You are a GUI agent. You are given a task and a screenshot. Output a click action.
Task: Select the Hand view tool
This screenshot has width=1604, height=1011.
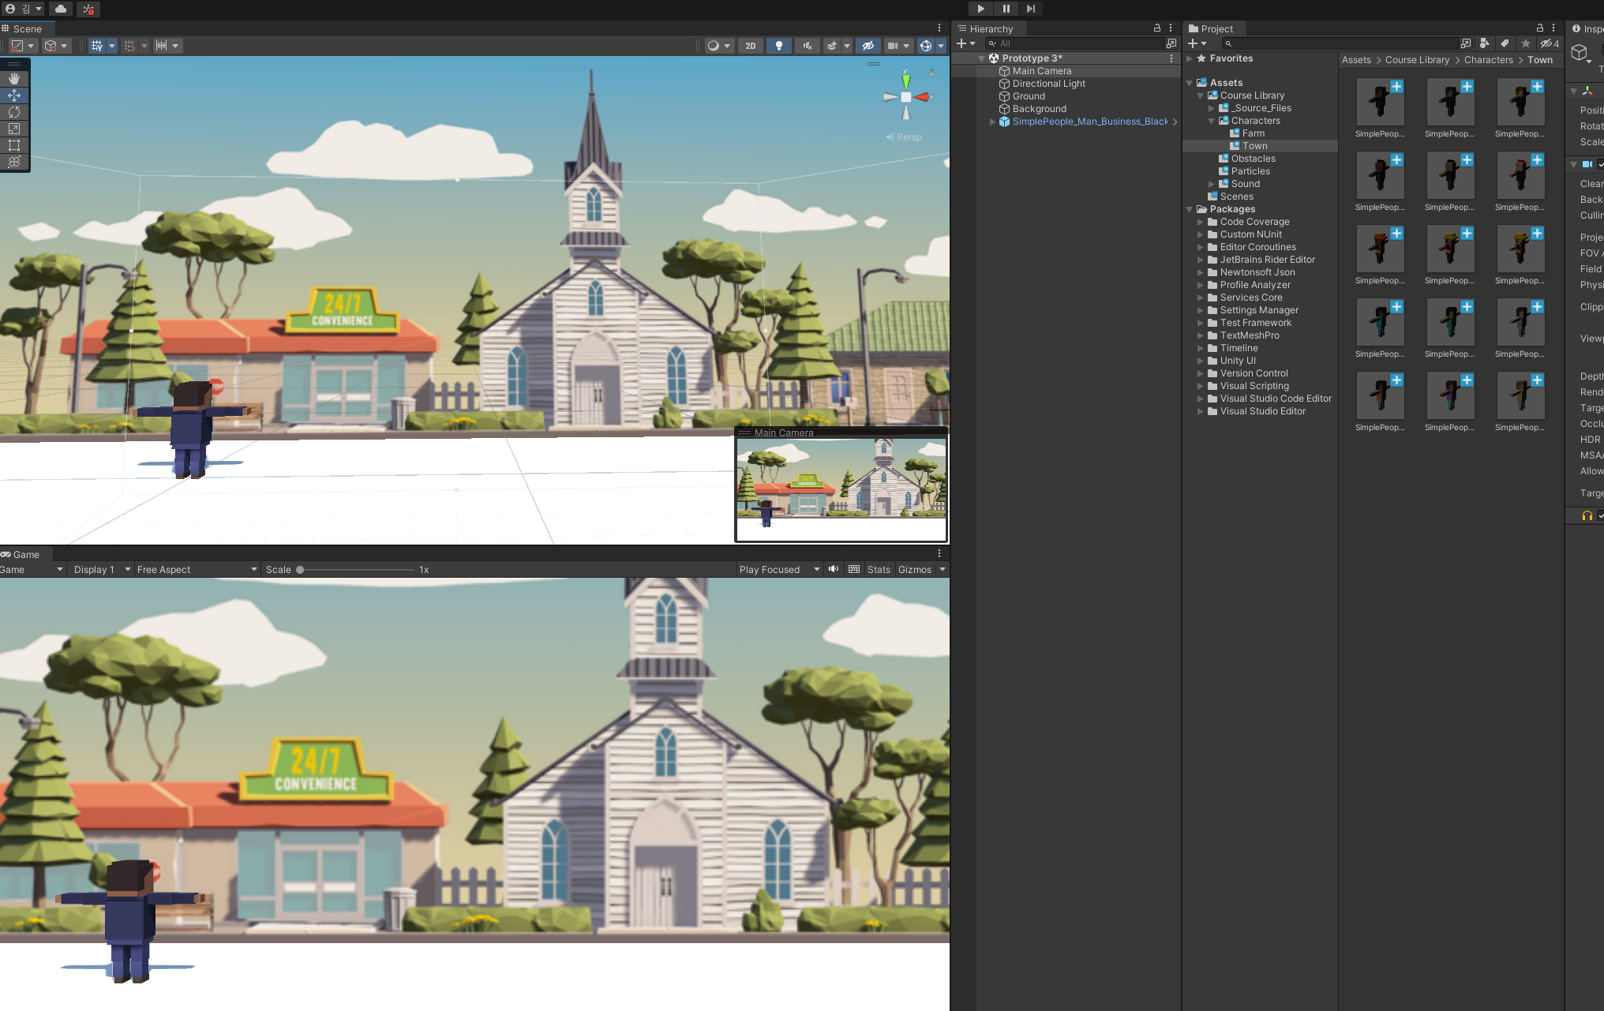(14, 79)
